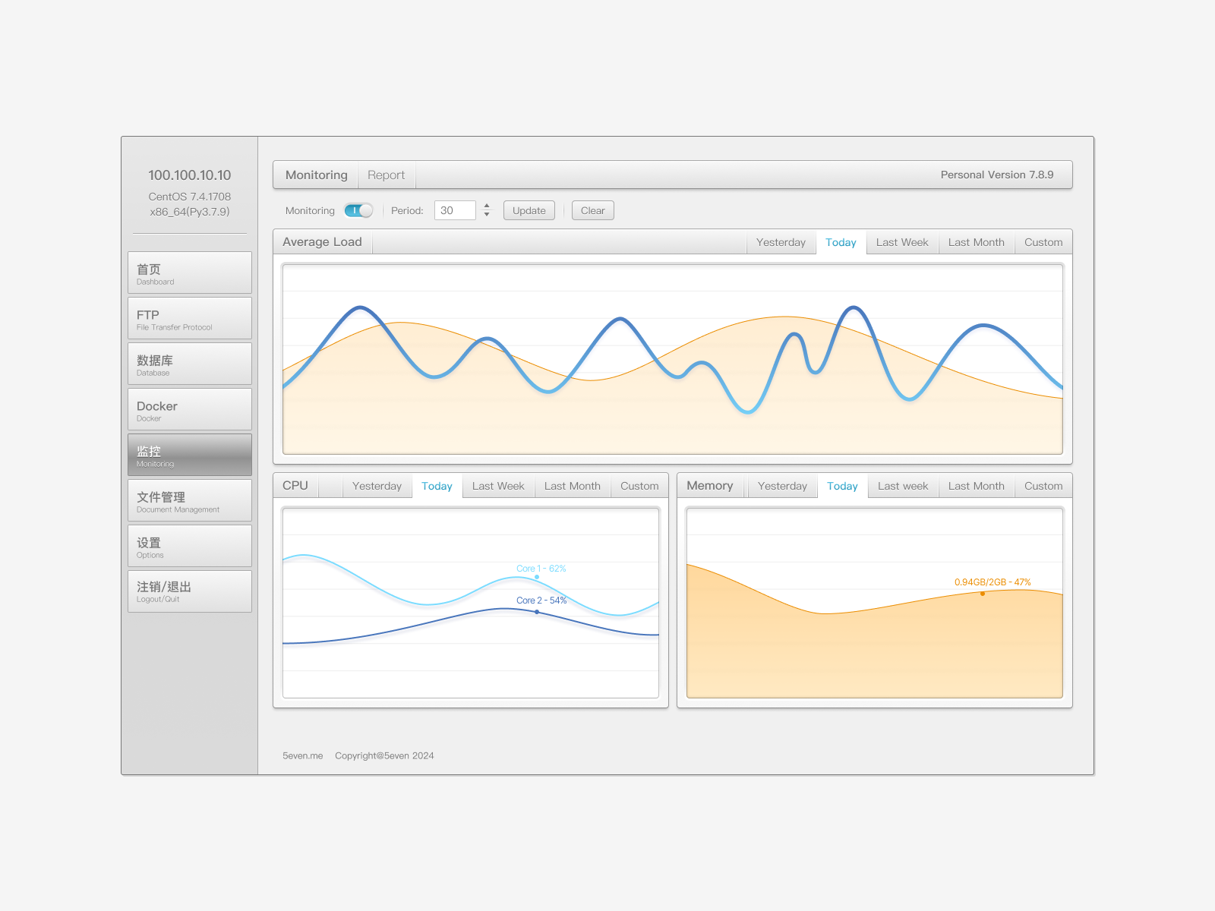1215x911 pixels.
Task: Open the 5even.me footer link
Action: coord(303,755)
